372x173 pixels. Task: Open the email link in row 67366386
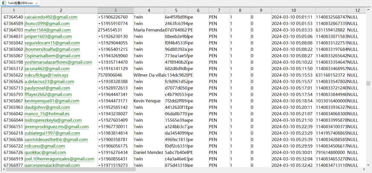point(56,139)
